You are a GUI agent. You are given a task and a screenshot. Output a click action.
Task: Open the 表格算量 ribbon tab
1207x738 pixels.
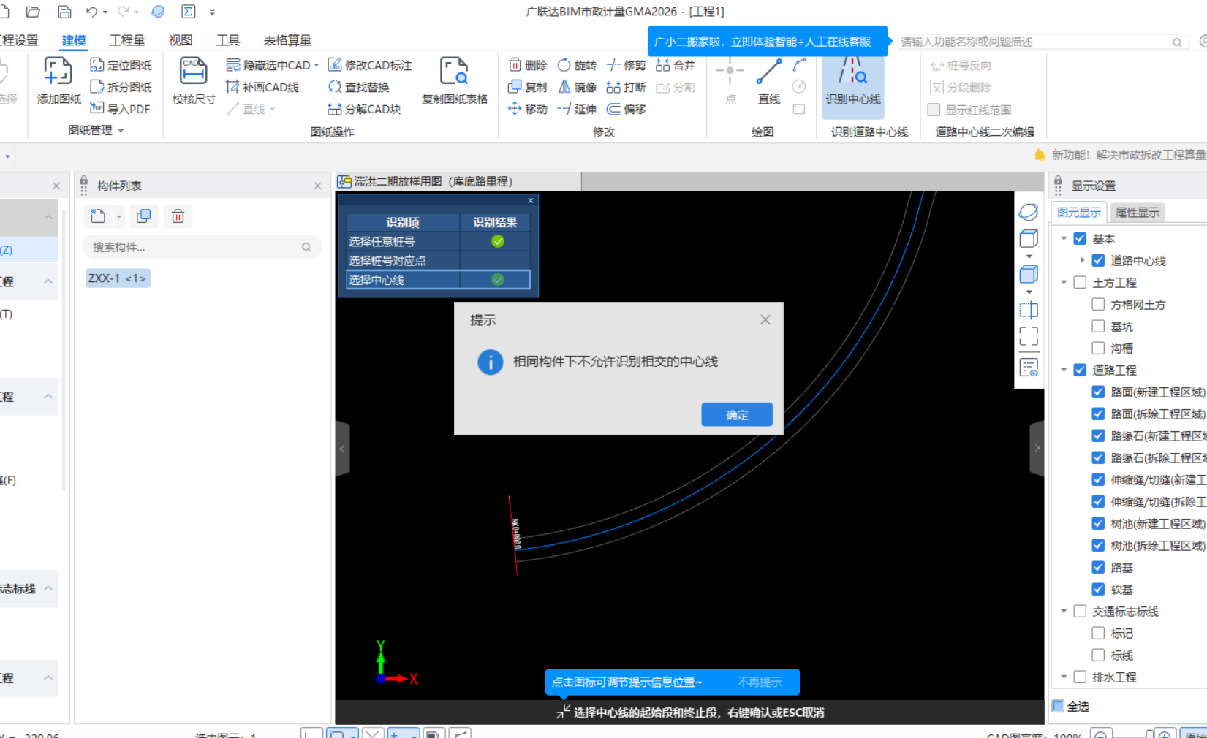(287, 40)
